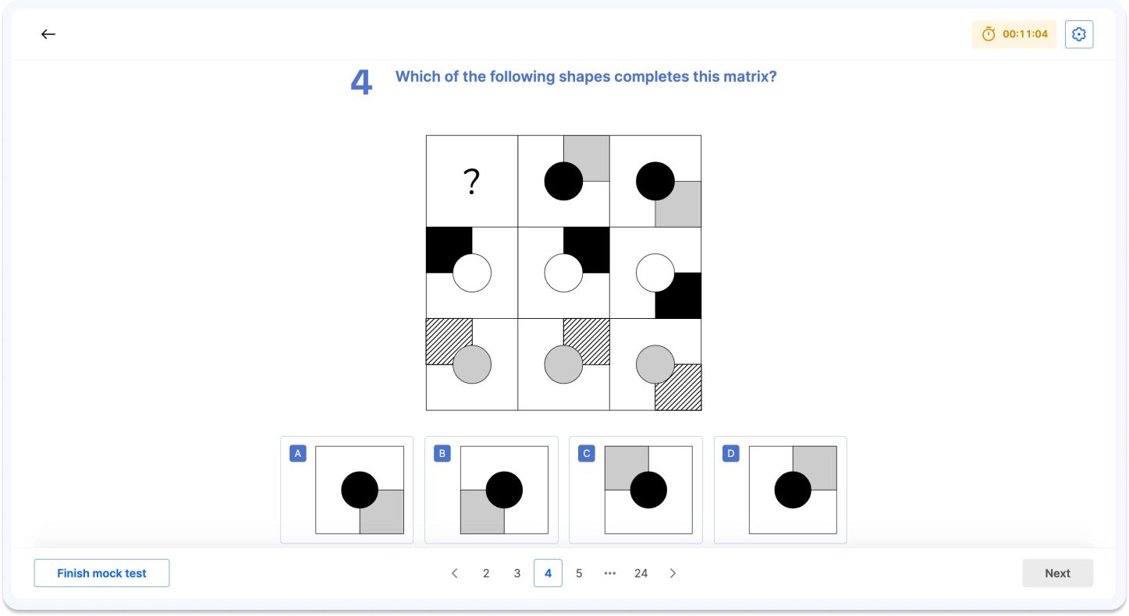
Task: Select answer option C
Action: click(635, 490)
